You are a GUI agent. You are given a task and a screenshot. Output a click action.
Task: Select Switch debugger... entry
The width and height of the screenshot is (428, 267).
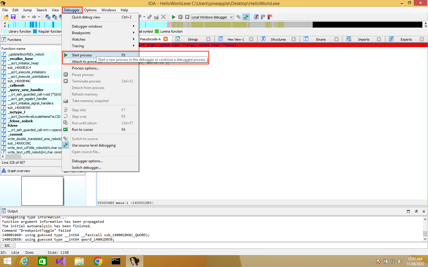coord(100,168)
